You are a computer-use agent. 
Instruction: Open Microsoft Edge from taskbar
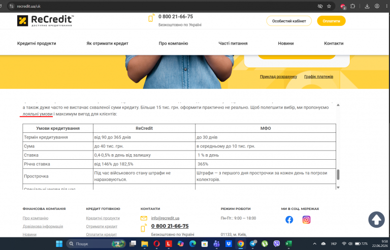tap(192, 244)
